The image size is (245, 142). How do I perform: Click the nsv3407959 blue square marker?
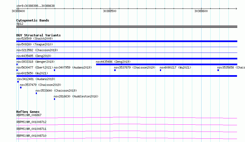tap(55, 70)
